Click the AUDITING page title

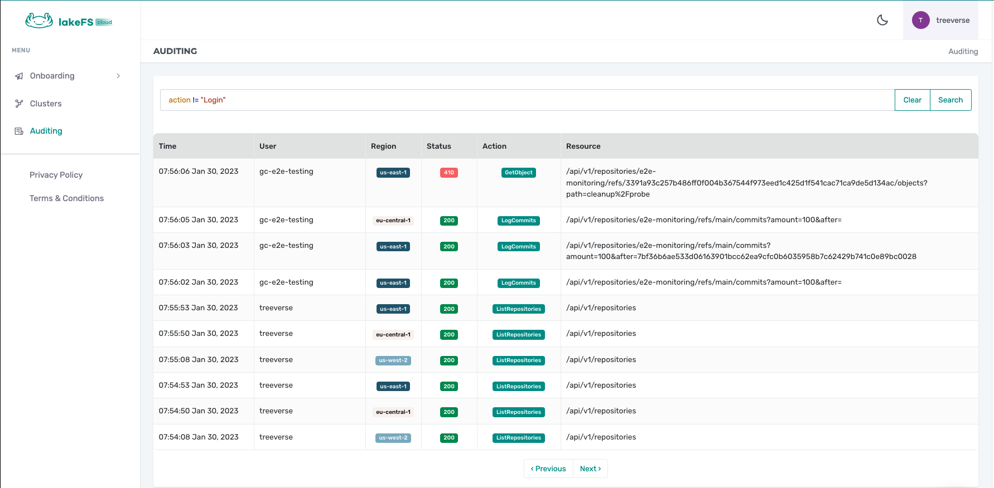(x=175, y=51)
